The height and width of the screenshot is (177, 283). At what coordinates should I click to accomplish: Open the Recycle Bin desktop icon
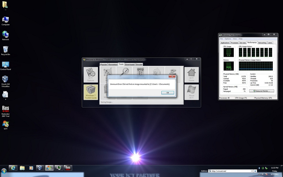(x=6, y=51)
